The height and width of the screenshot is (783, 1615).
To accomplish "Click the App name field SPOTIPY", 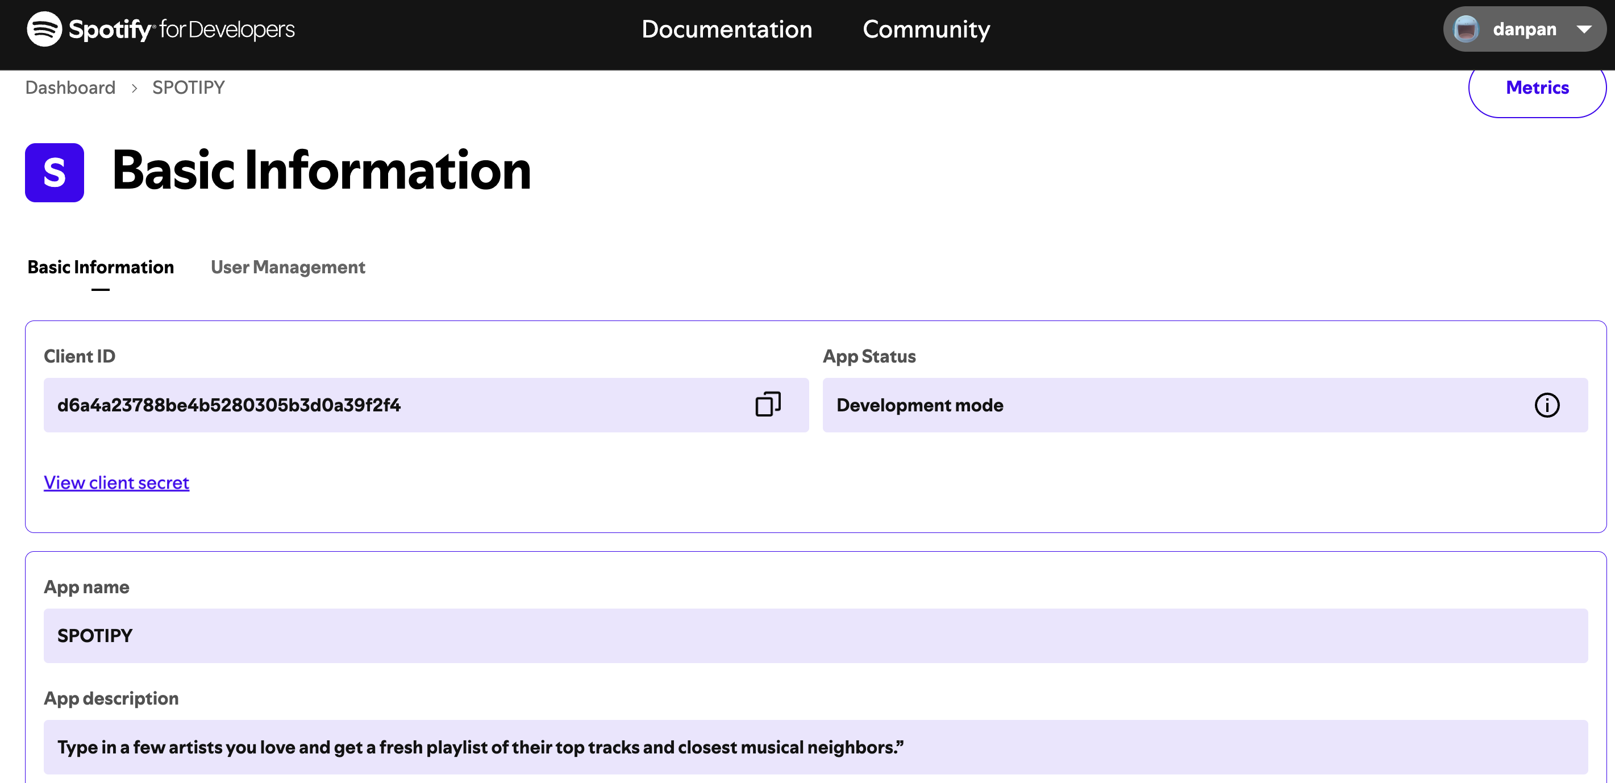I will 815,635.
